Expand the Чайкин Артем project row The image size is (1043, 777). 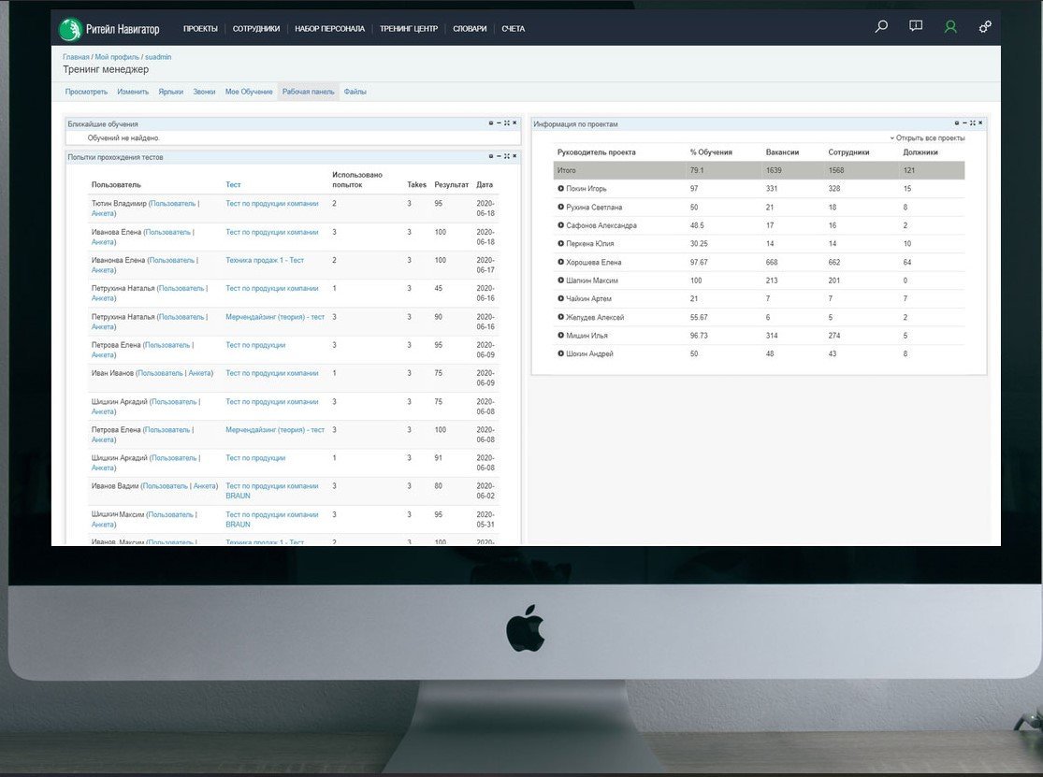tap(560, 298)
